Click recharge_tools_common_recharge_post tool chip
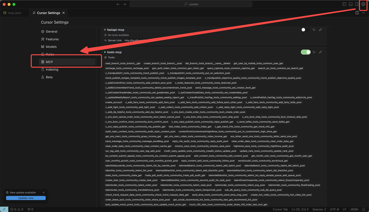The height and width of the screenshot is (212, 369). point(127,68)
